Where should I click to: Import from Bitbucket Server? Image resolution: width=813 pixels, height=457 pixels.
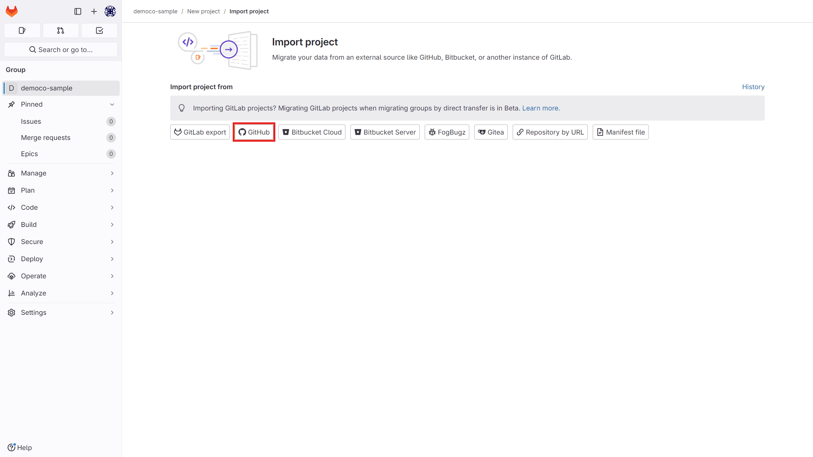(385, 132)
